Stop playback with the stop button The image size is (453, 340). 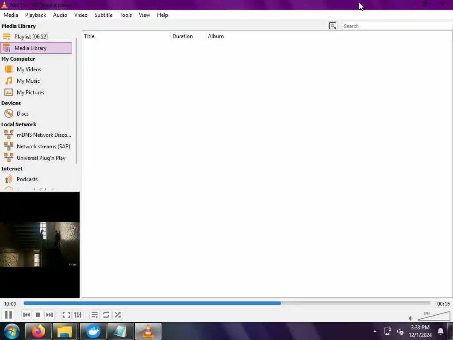click(38, 315)
